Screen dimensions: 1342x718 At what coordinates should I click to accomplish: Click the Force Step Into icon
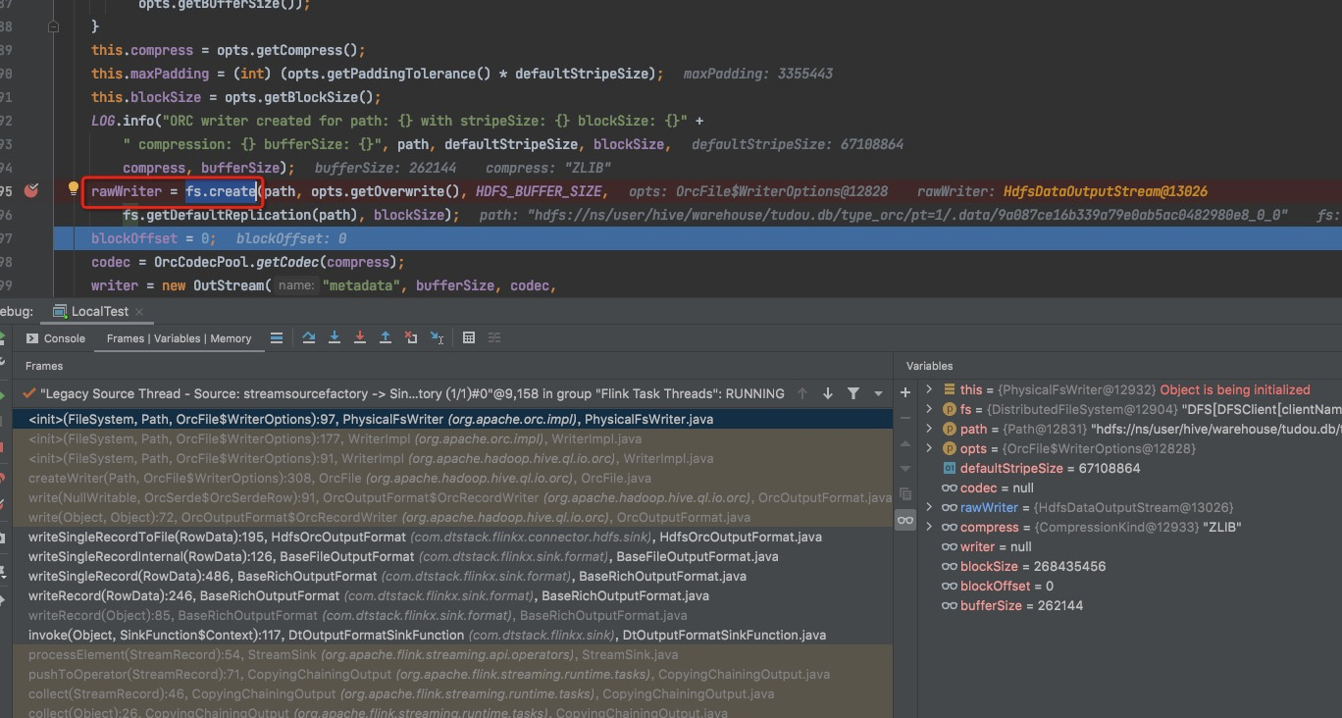click(x=359, y=337)
